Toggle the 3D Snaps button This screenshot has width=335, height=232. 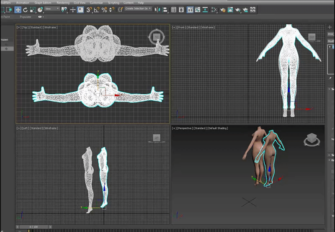(89, 9)
